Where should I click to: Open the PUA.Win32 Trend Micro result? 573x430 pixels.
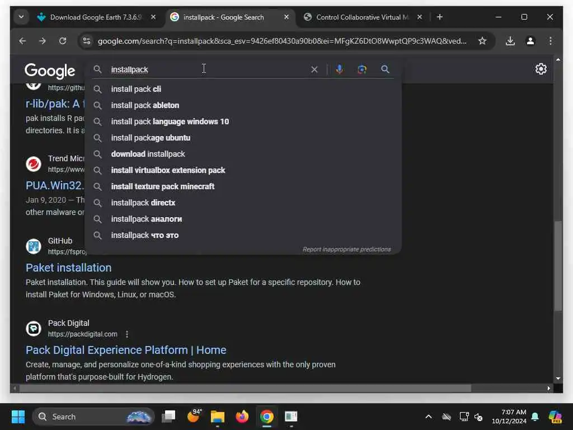pos(55,185)
